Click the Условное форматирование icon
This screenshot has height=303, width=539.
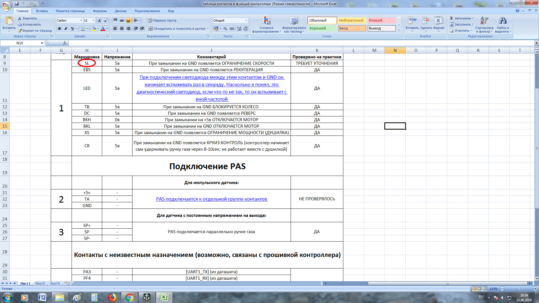click(x=266, y=21)
